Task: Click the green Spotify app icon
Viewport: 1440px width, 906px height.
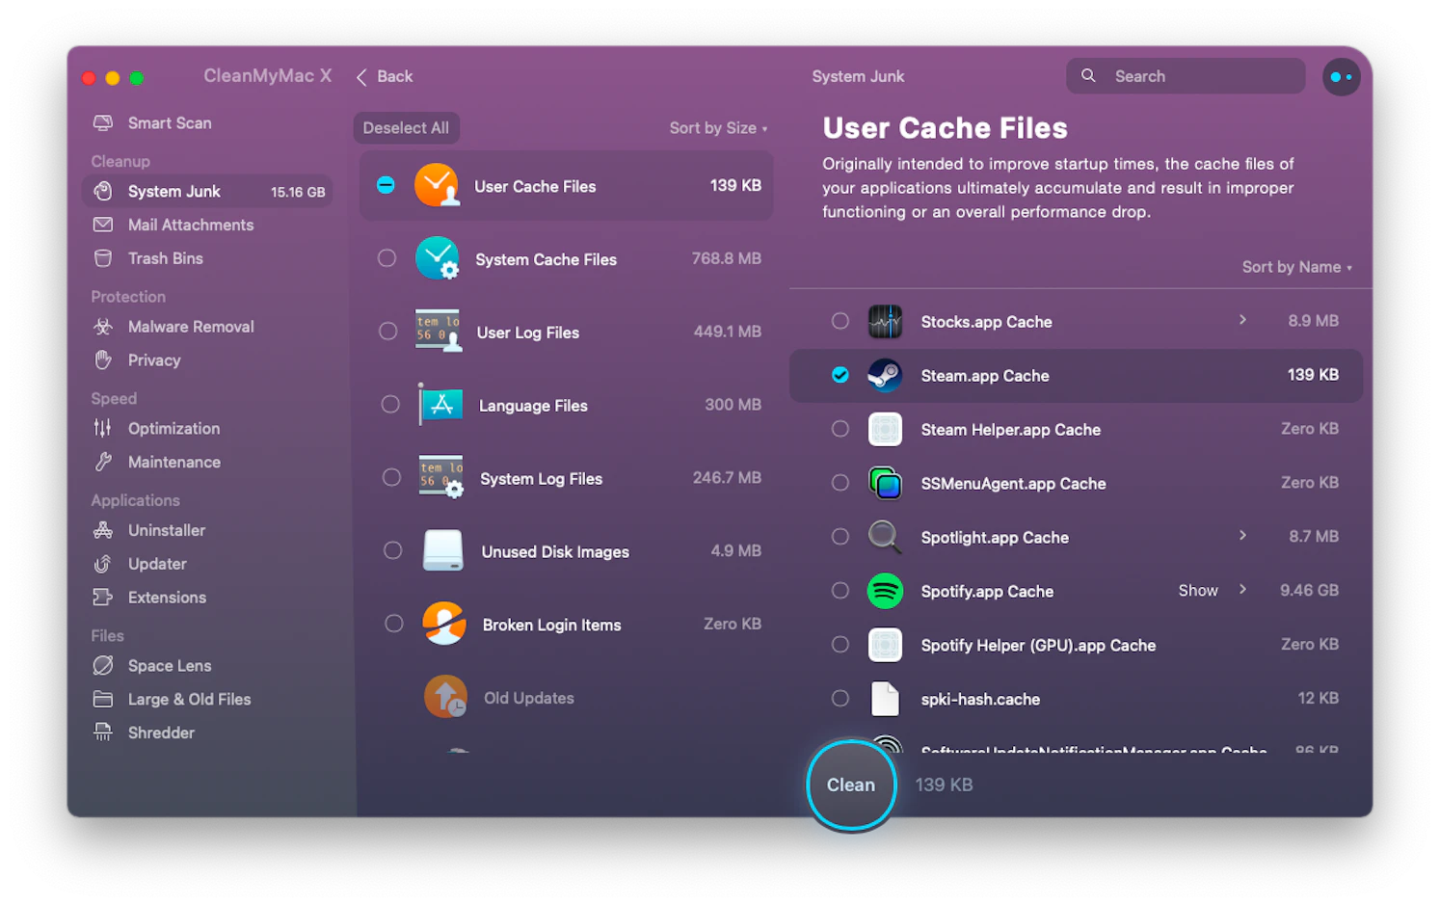Action: click(885, 591)
